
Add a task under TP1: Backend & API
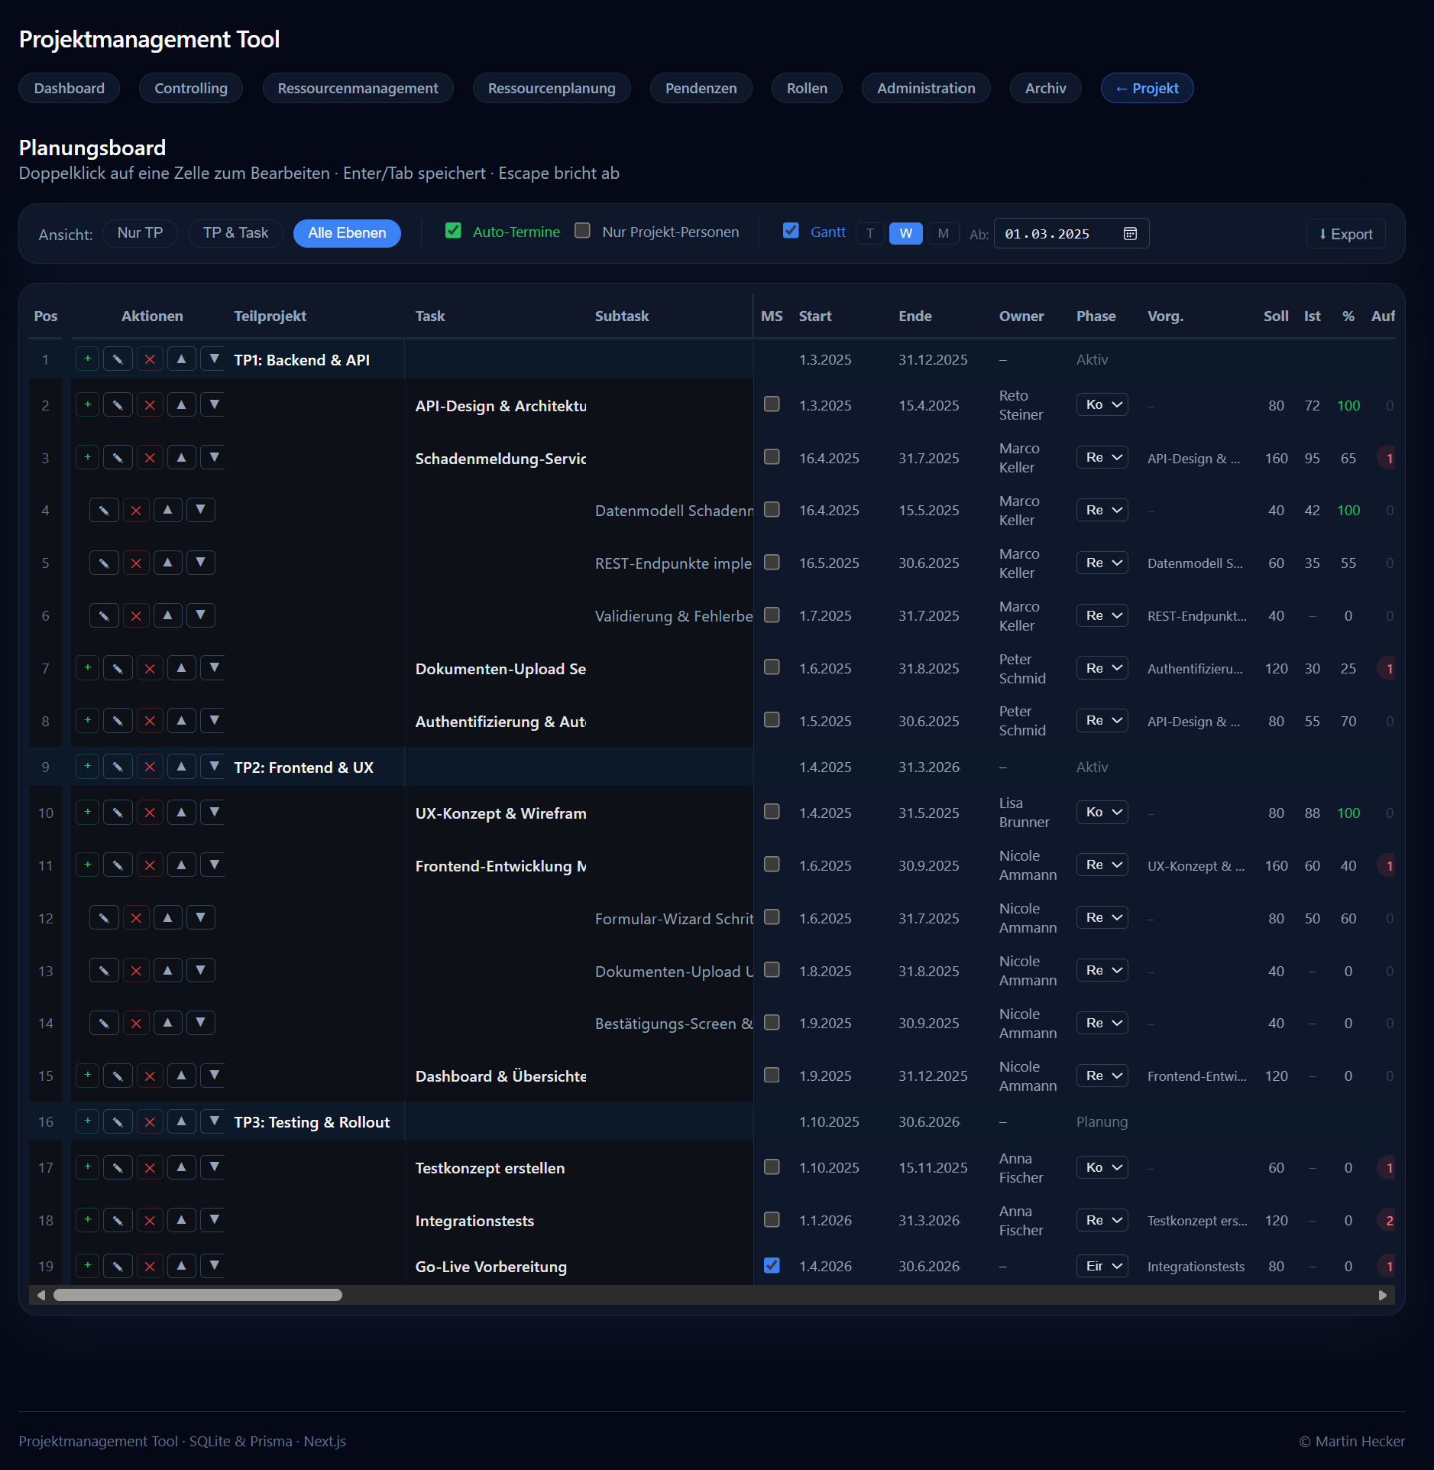[x=88, y=359]
